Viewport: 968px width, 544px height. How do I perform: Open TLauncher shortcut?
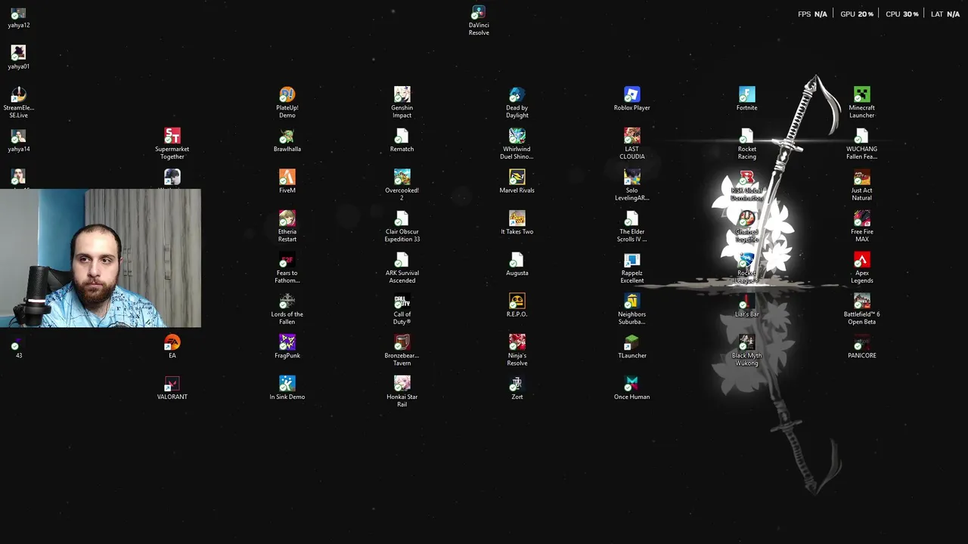pos(632,347)
